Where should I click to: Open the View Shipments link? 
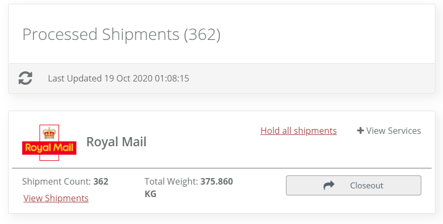(x=56, y=198)
